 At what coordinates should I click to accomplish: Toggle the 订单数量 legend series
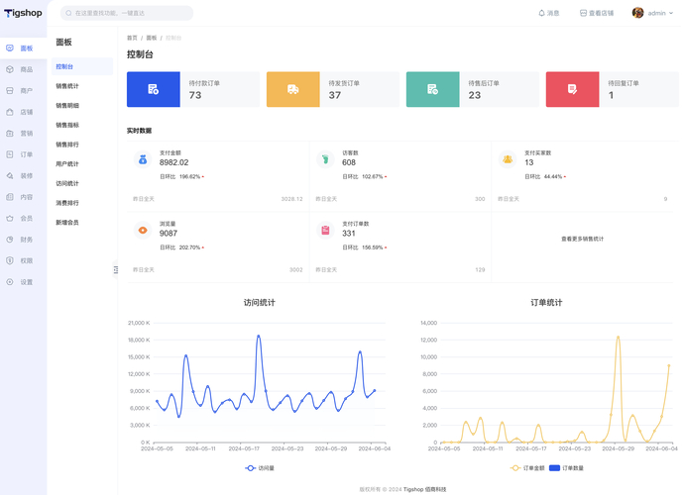[x=566, y=468]
